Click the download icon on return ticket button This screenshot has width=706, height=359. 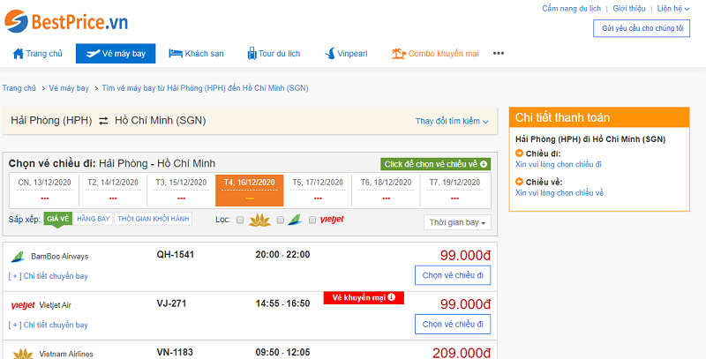point(484,164)
